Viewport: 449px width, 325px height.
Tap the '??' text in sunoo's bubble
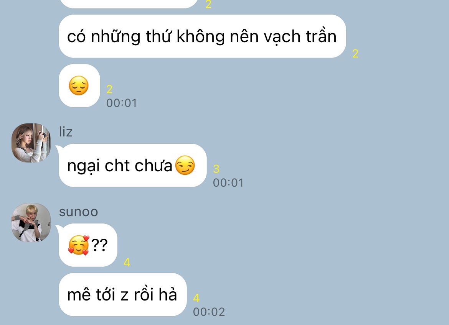pos(99,245)
